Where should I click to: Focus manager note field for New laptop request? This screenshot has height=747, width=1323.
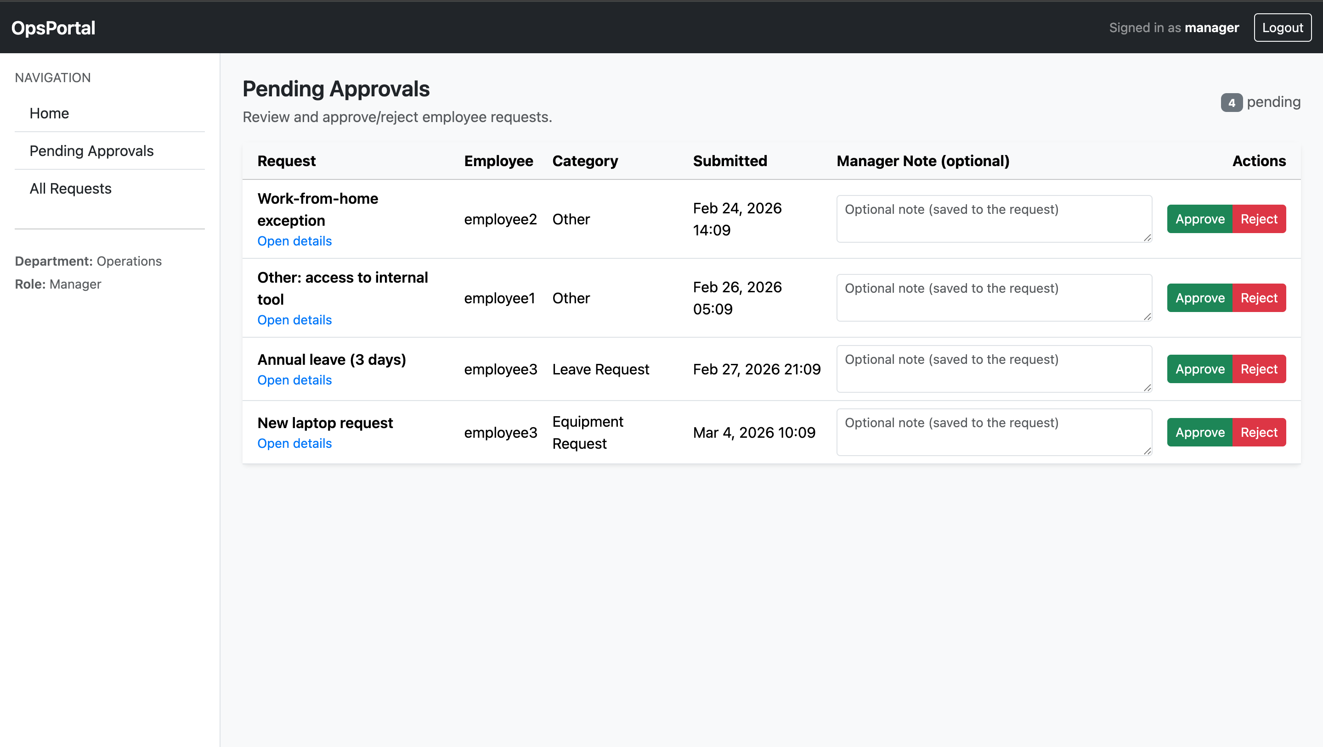point(994,432)
